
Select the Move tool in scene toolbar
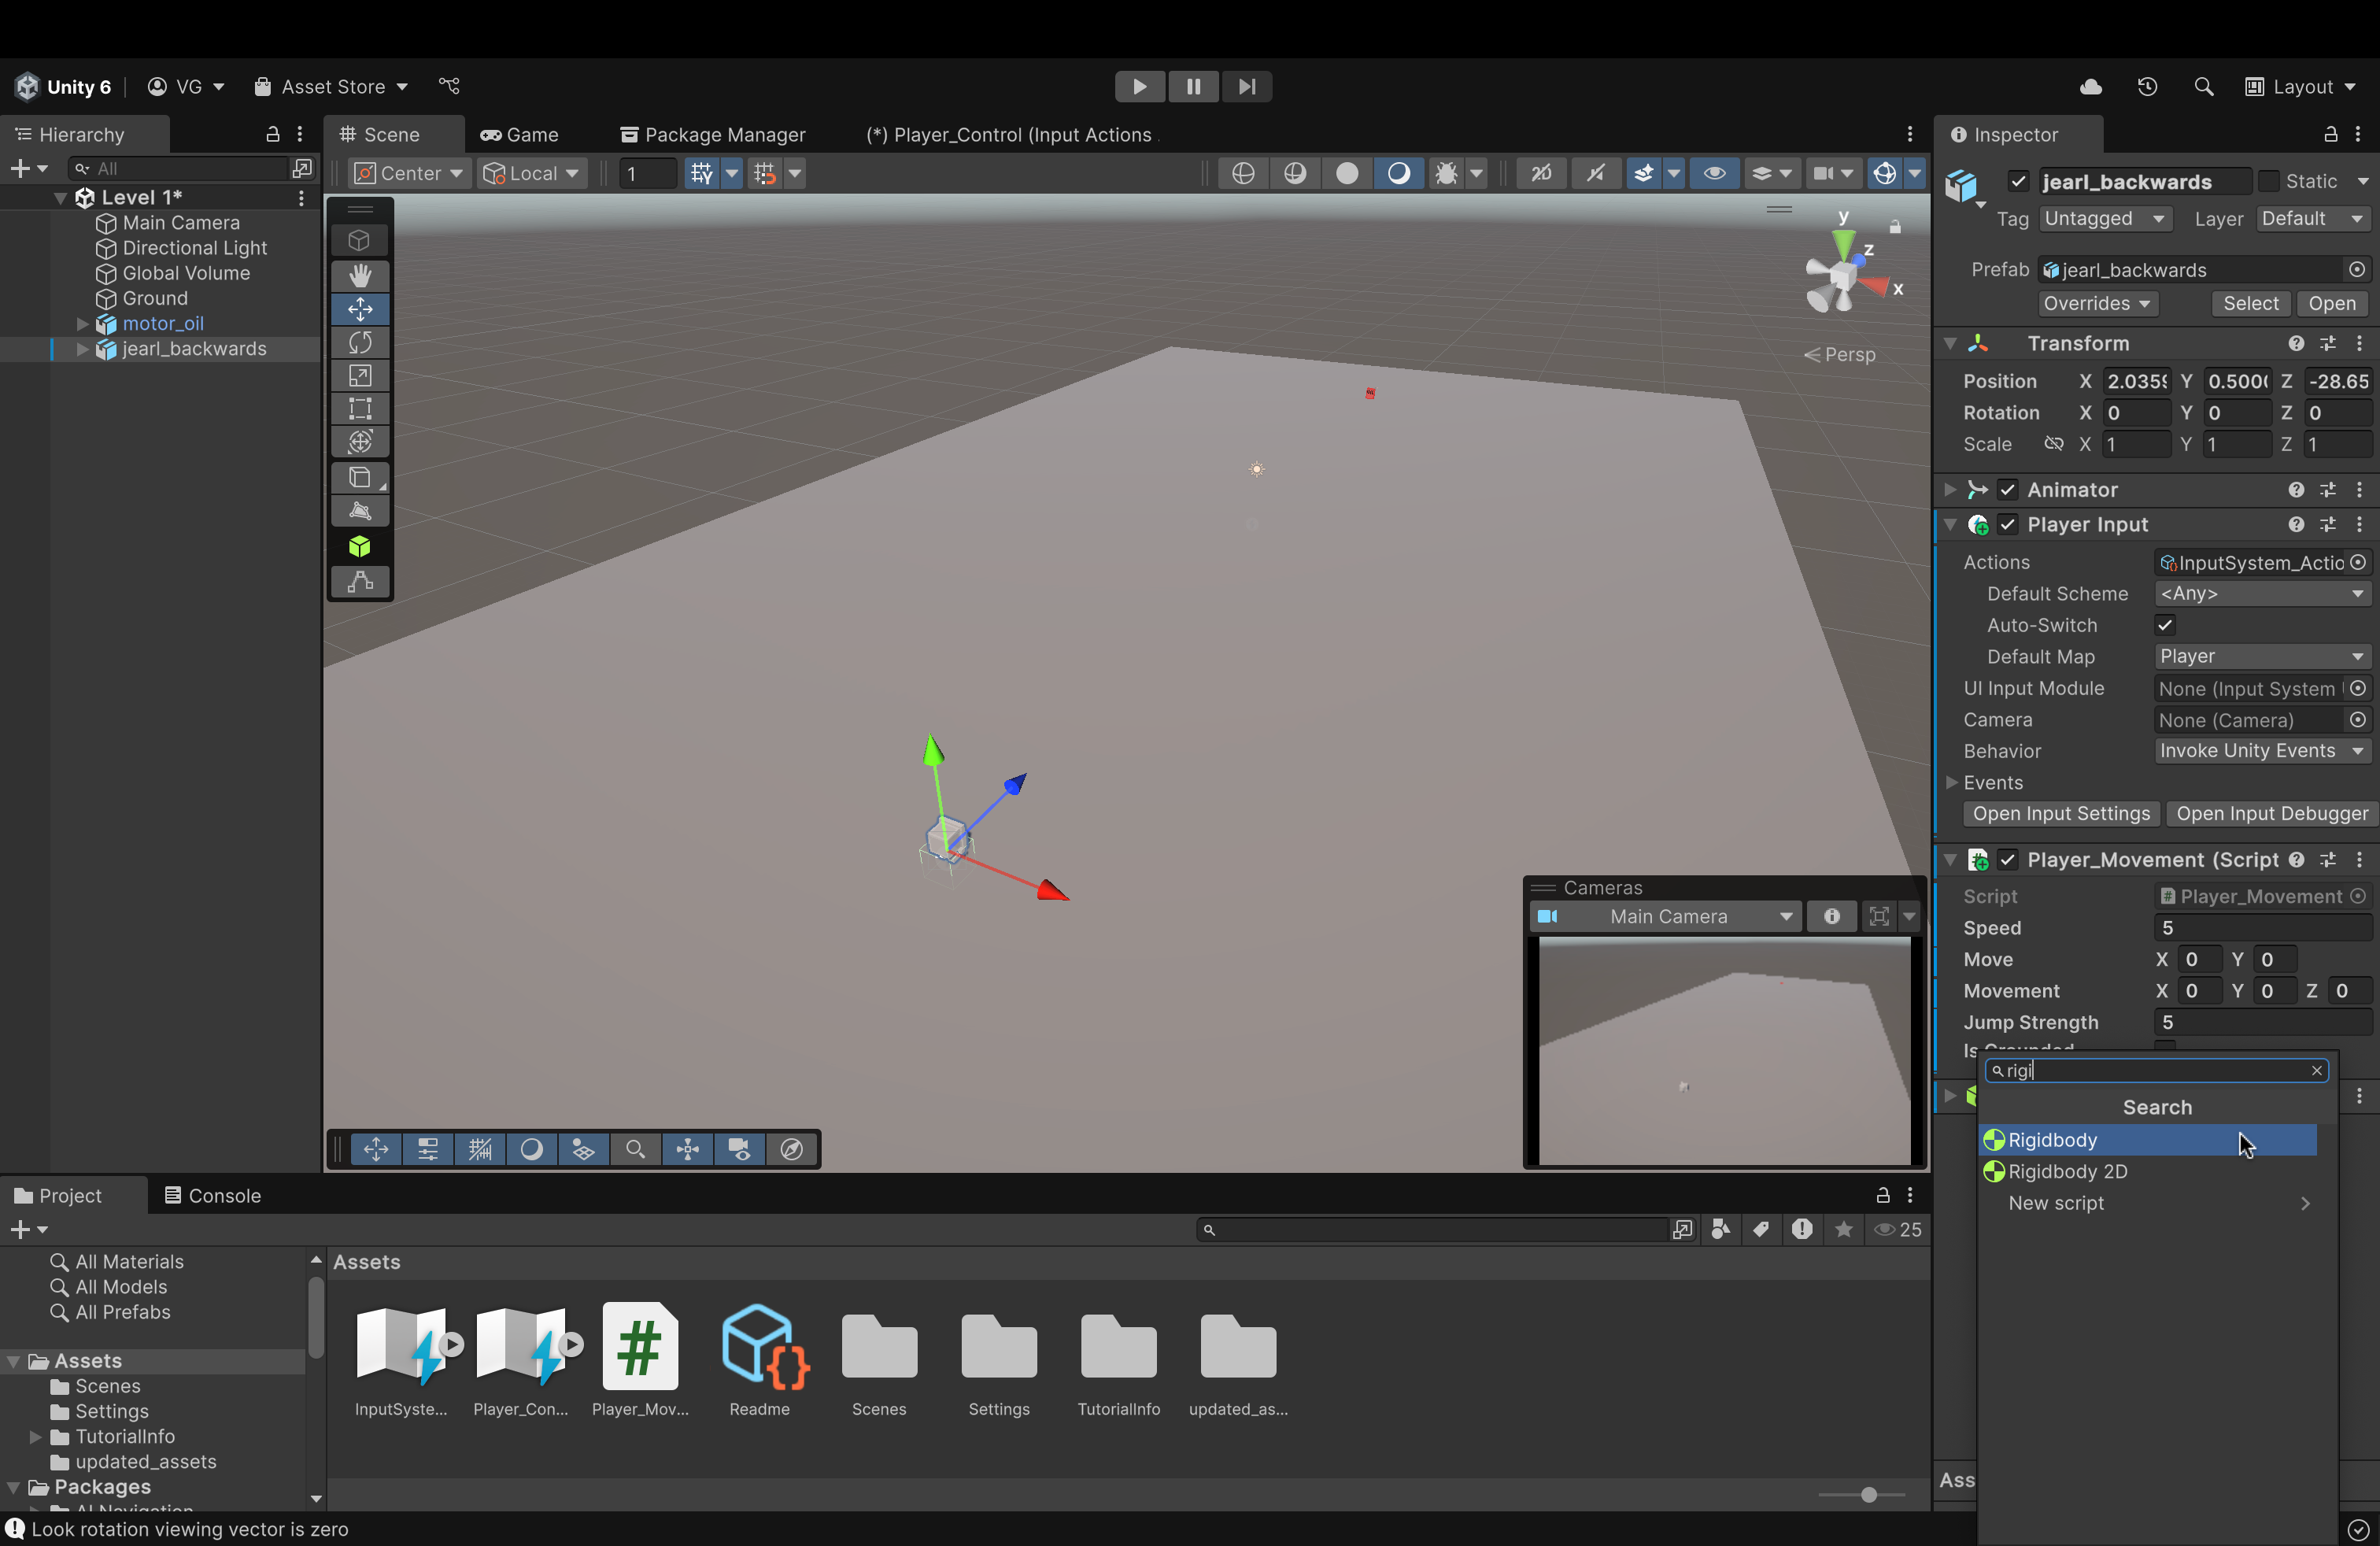[360, 309]
